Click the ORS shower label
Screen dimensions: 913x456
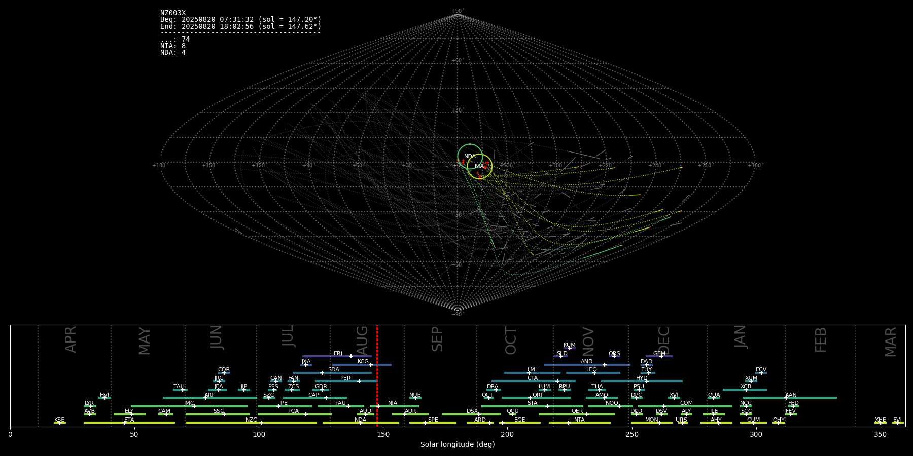(614, 354)
